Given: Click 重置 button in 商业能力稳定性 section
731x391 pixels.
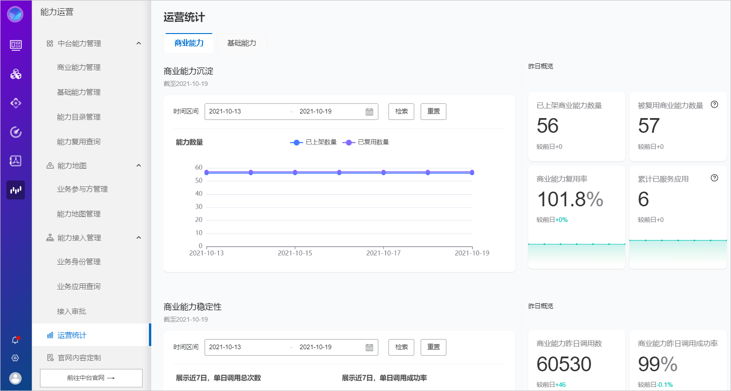Looking at the screenshot, I should coord(434,347).
